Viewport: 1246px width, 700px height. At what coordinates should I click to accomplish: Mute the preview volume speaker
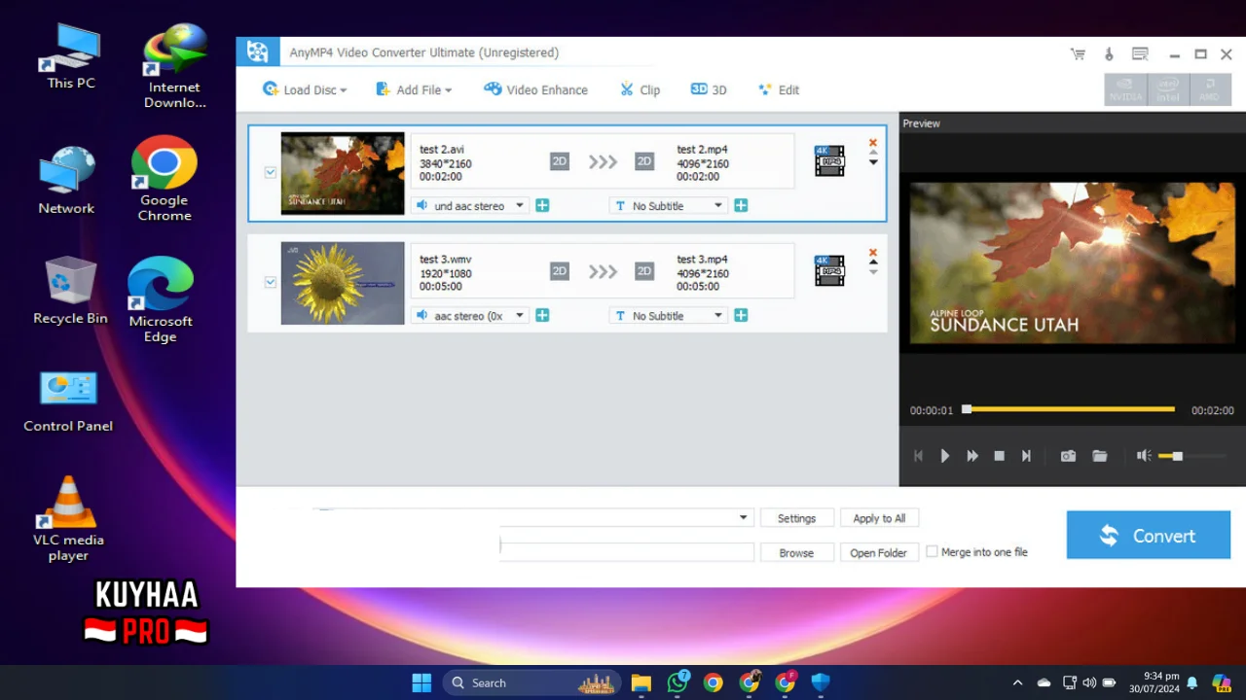coord(1144,456)
